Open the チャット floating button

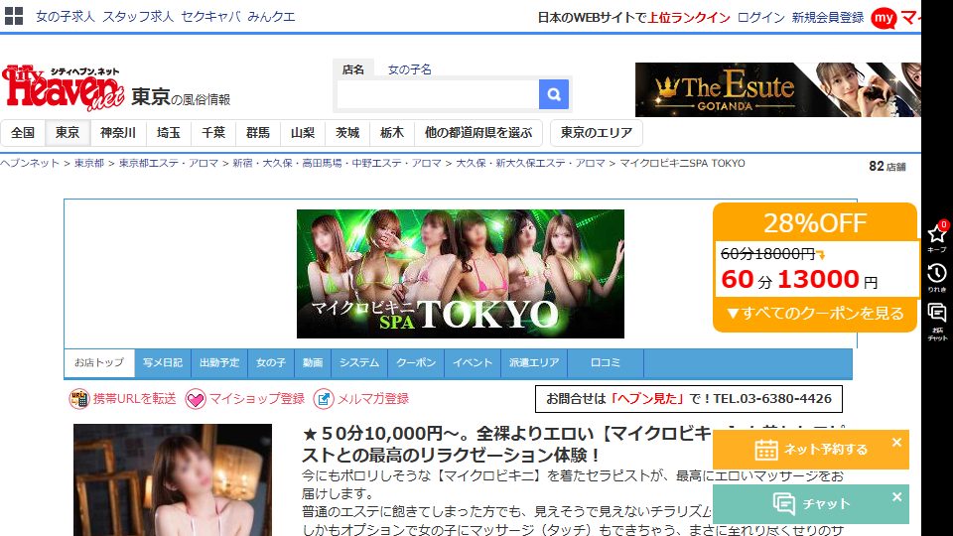coord(811,504)
